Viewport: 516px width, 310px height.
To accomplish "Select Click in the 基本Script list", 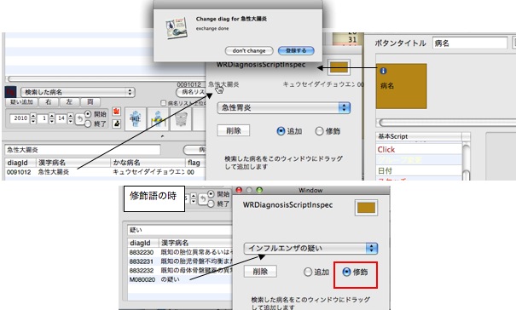I will tap(419, 150).
